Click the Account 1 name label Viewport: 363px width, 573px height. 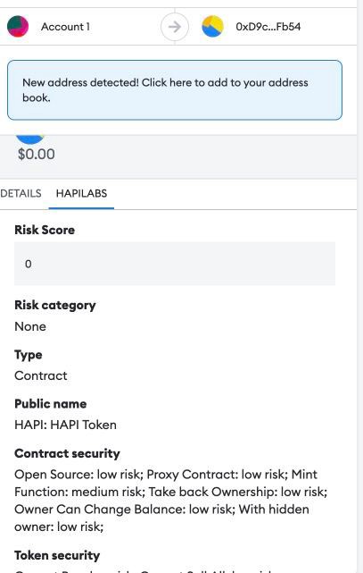pyautogui.click(x=65, y=27)
